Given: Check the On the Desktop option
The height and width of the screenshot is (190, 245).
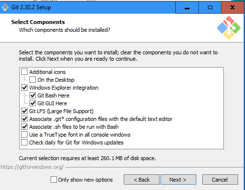Looking at the screenshot, I should (32, 80).
